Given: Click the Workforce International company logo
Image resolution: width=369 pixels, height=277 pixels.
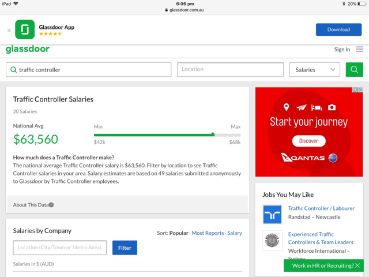Looking at the screenshot, I should pos(272,241).
